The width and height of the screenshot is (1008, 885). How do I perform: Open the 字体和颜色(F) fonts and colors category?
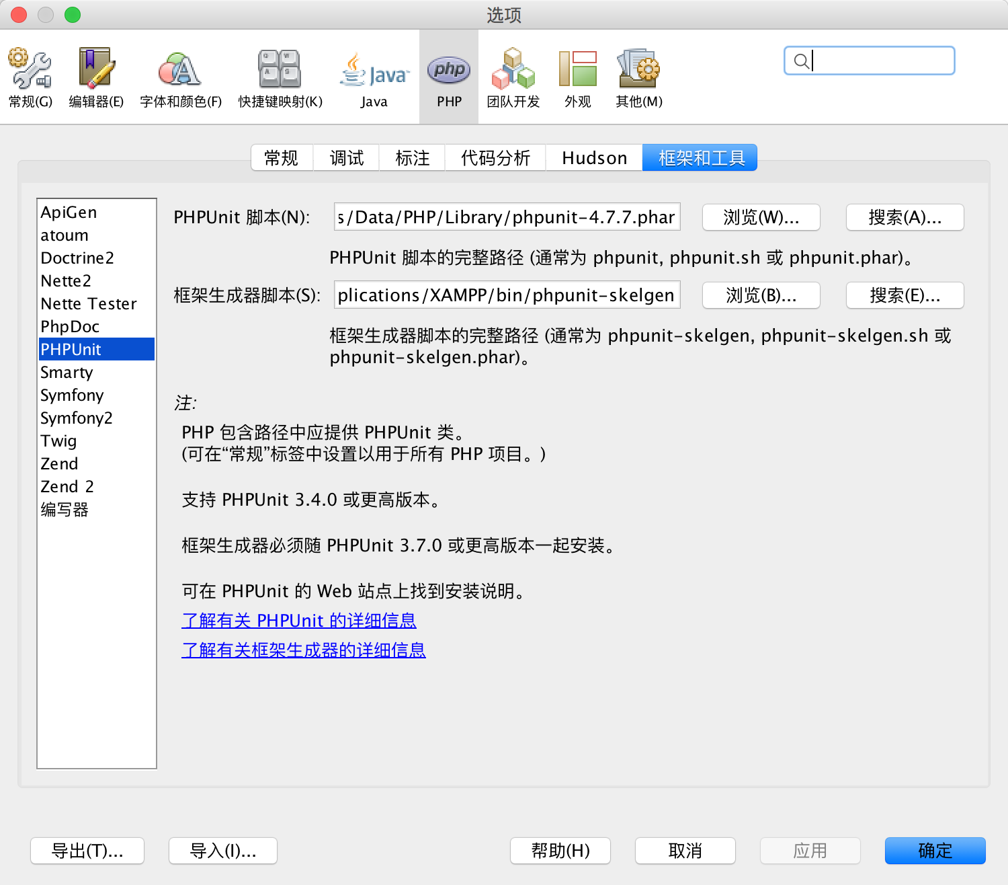(180, 77)
